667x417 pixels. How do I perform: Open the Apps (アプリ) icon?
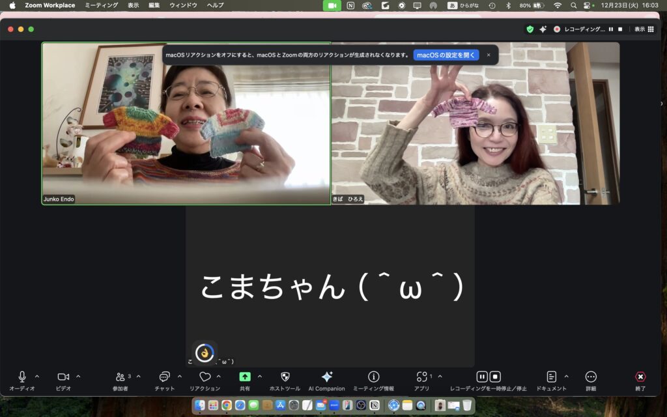point(421,377)
